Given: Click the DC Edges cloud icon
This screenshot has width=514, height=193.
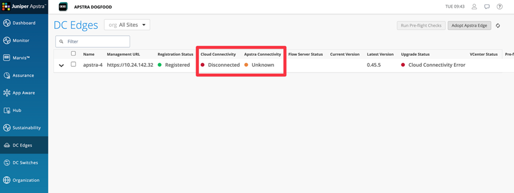Looking at the screenshot, I should 6,146.
